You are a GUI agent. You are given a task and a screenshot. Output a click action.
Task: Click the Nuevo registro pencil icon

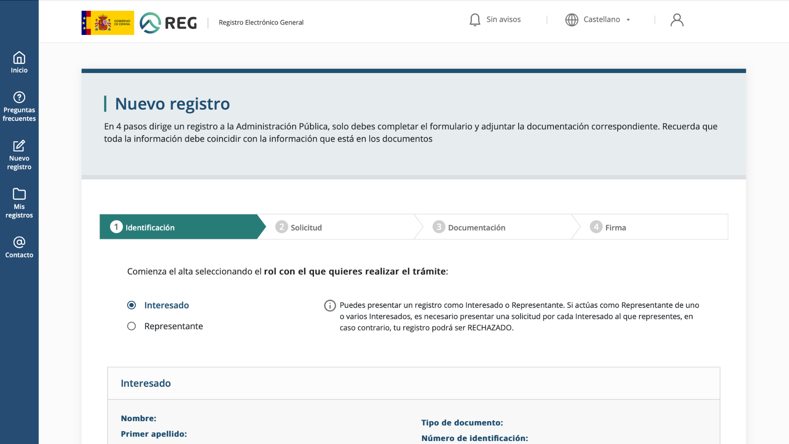19,146
